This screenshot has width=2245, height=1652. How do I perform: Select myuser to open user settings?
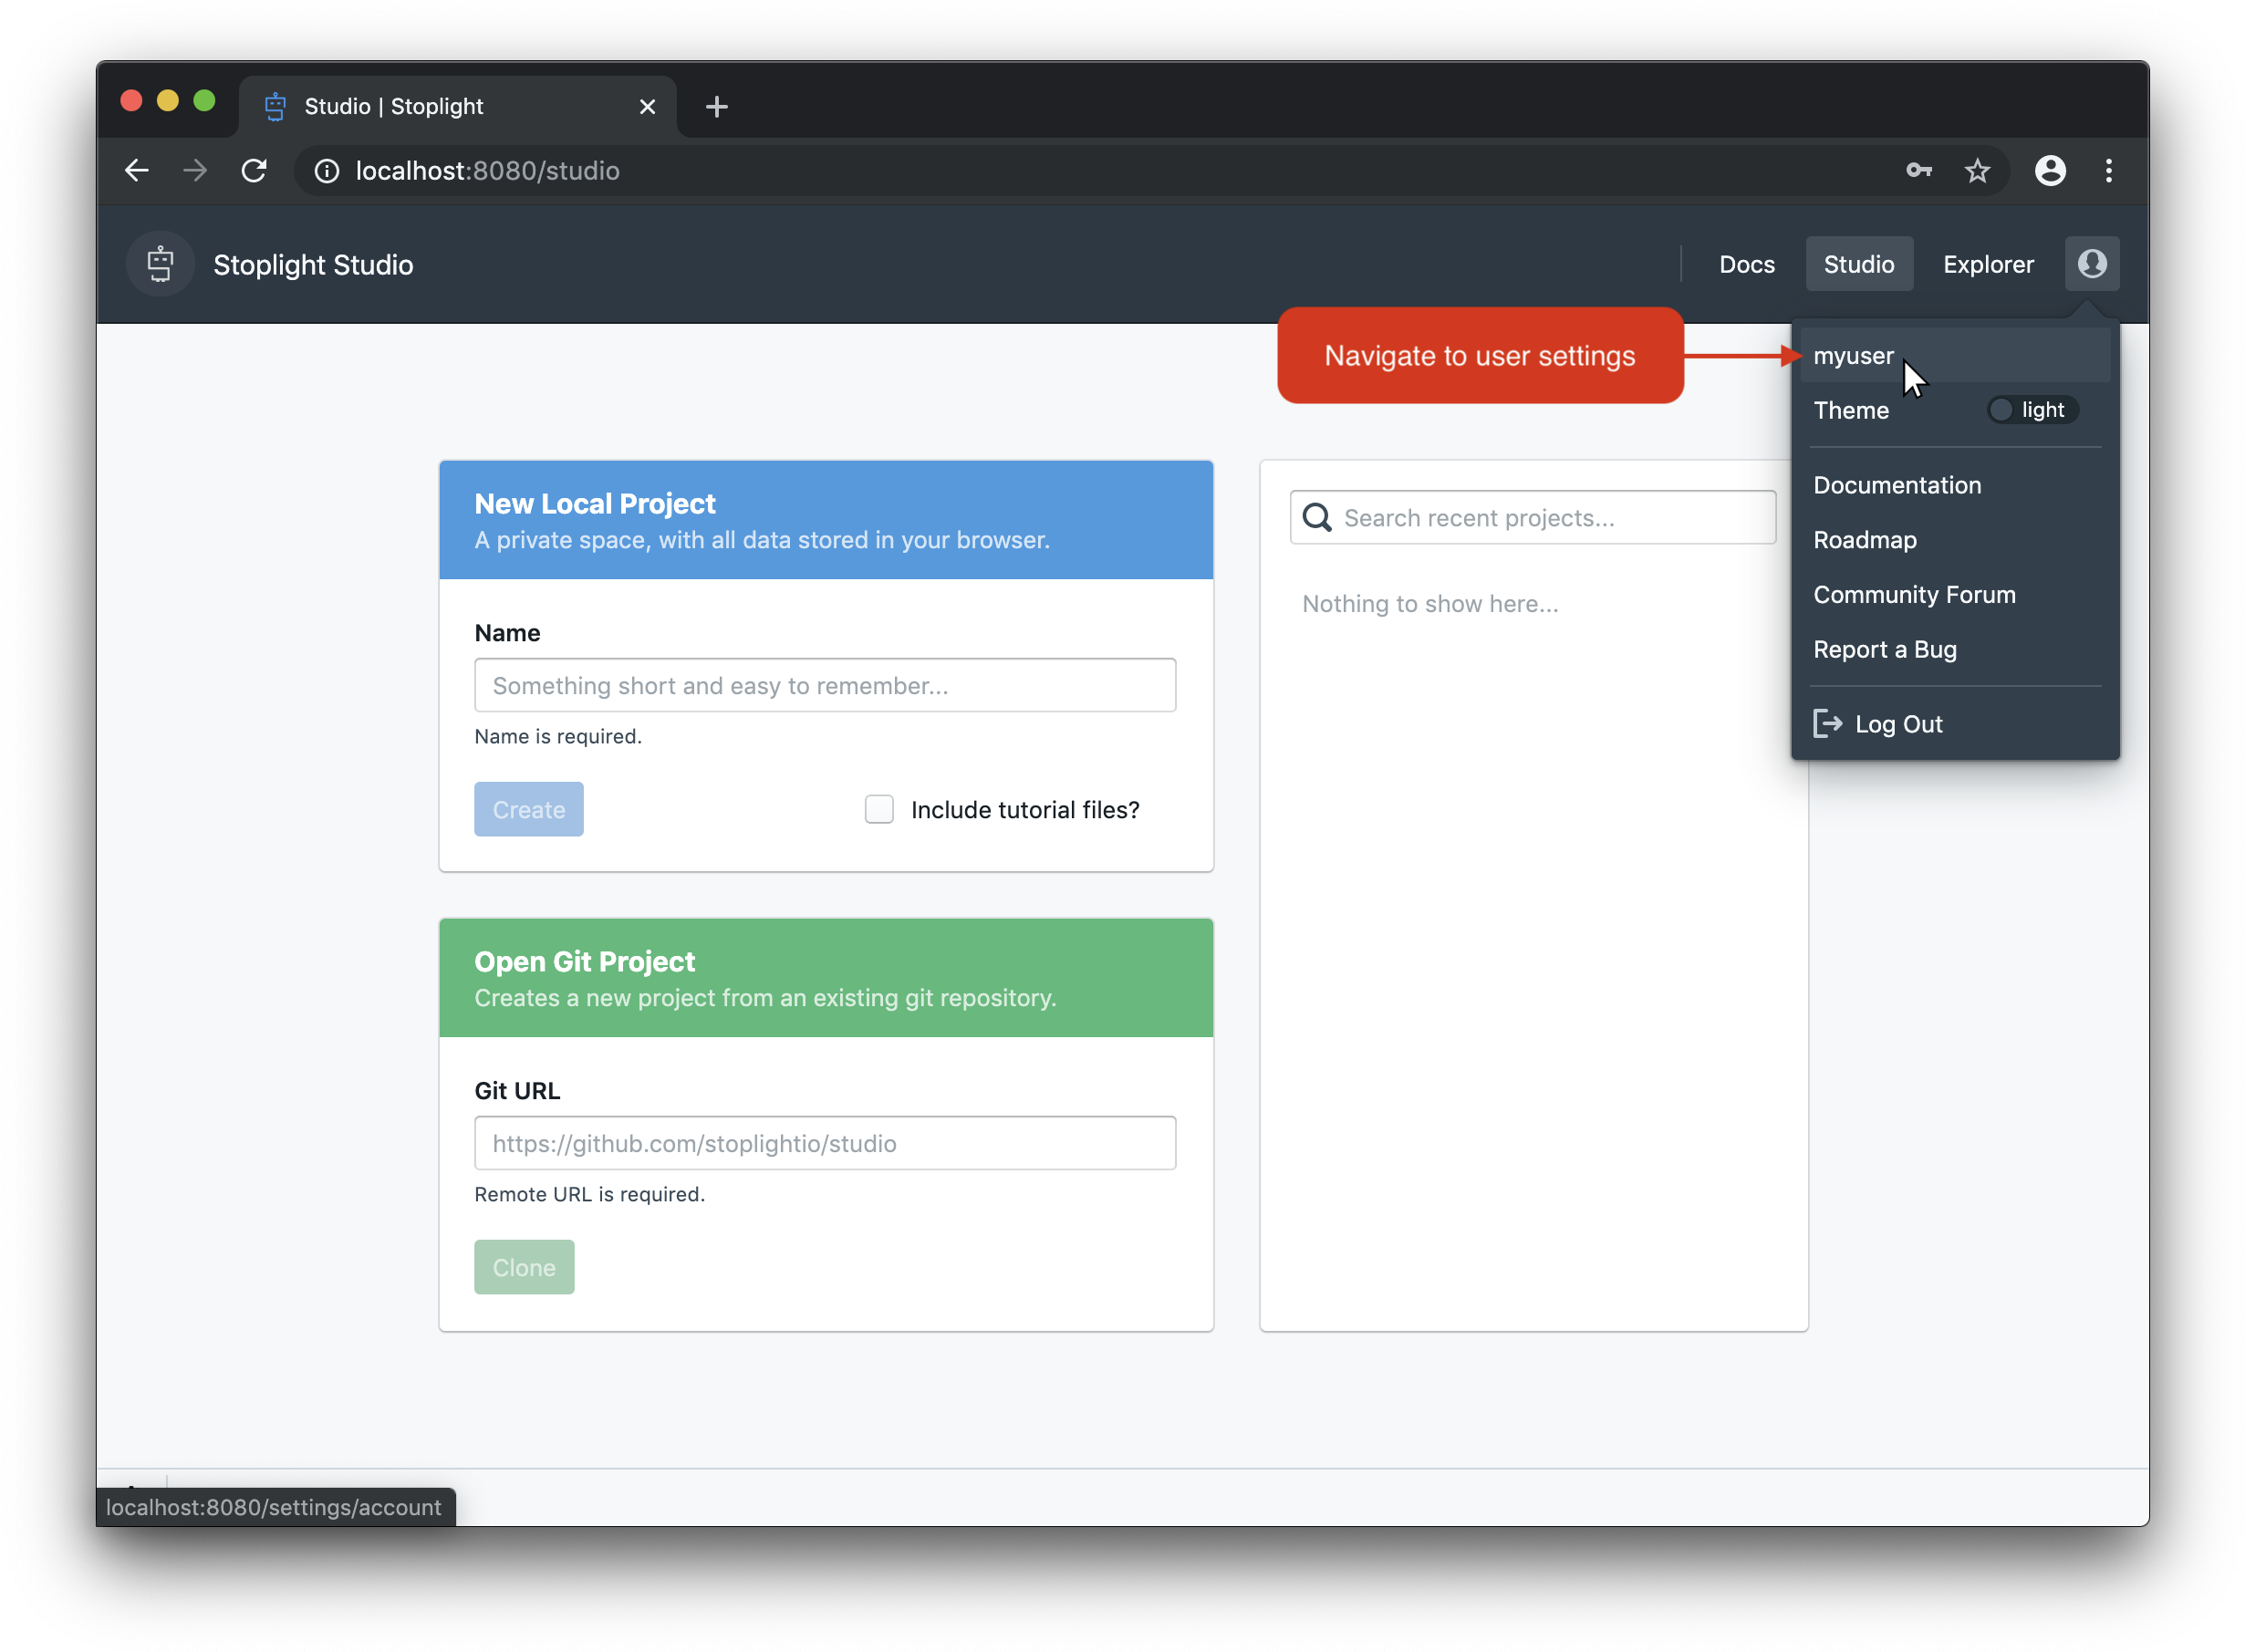(1955, 356)
